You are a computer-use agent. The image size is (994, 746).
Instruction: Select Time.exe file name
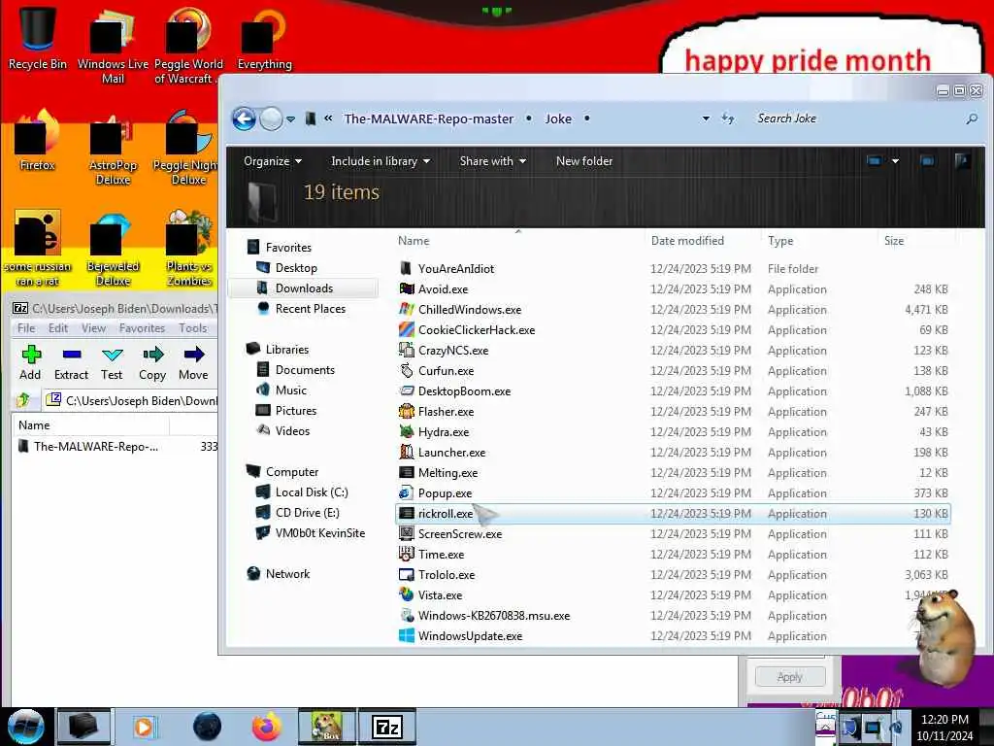click(x=442, y=554)
